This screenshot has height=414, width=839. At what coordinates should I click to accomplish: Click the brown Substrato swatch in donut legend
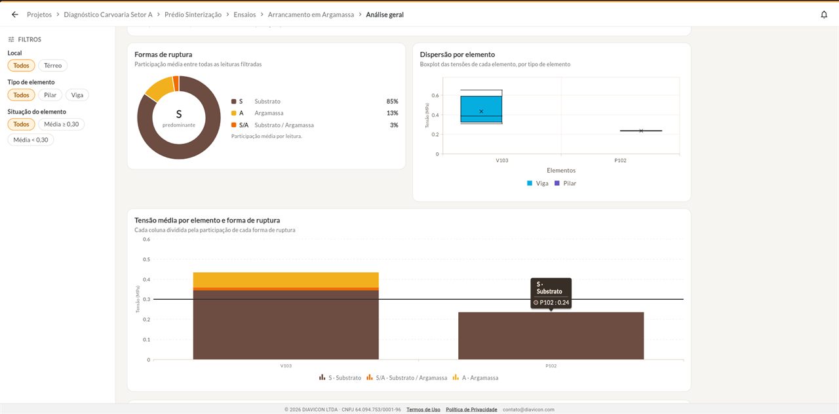tap(234, 102)
